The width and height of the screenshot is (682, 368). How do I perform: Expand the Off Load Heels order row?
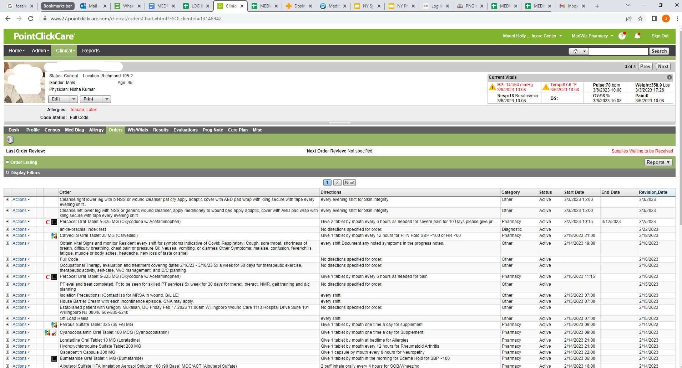click(7, 318)
